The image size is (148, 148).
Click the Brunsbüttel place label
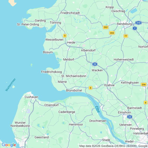[x=74, y=90]
